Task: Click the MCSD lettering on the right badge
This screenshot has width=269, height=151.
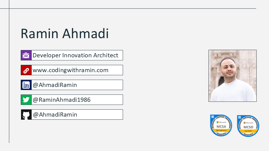Action: (x=248, y=127)
